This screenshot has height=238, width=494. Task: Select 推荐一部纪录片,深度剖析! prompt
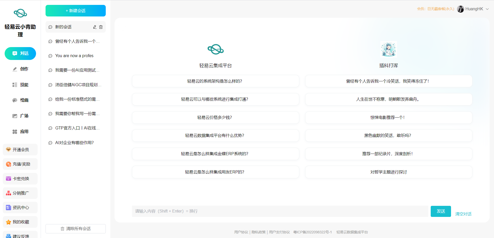[x=389, y=154]
